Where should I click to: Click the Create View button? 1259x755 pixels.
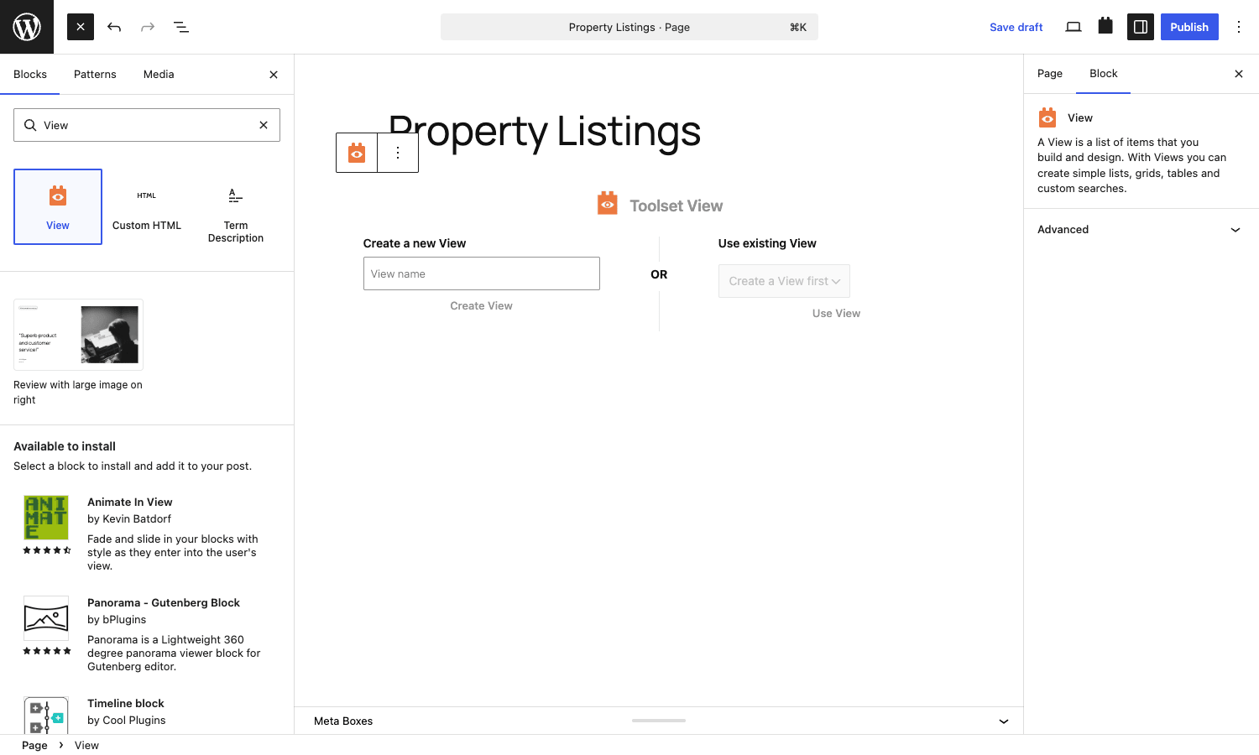click(x=481, y=306)
